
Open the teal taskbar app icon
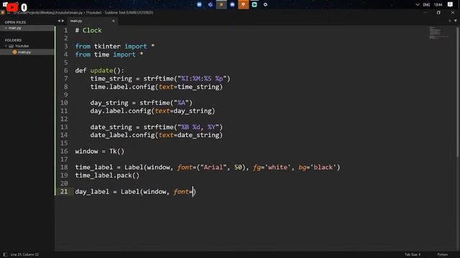pyautogui.click(x=254, y=4)
